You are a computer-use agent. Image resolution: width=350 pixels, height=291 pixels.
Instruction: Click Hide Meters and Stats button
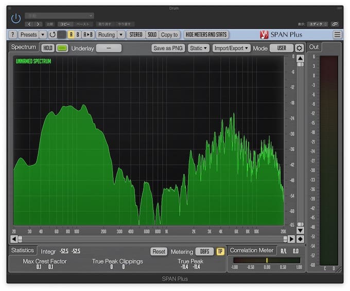click(x=206, y=34)
